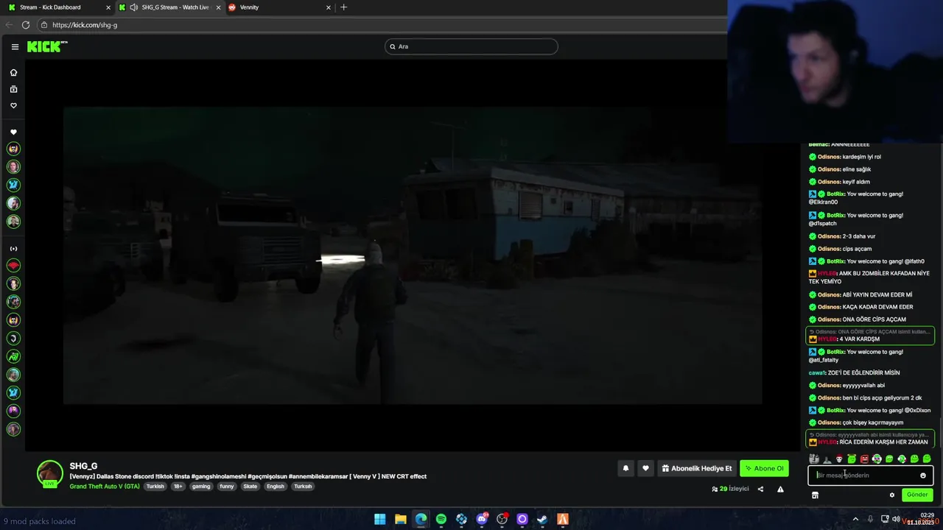Click the GTA stream video player
943x530 pixels.
(x=413, y=255)
